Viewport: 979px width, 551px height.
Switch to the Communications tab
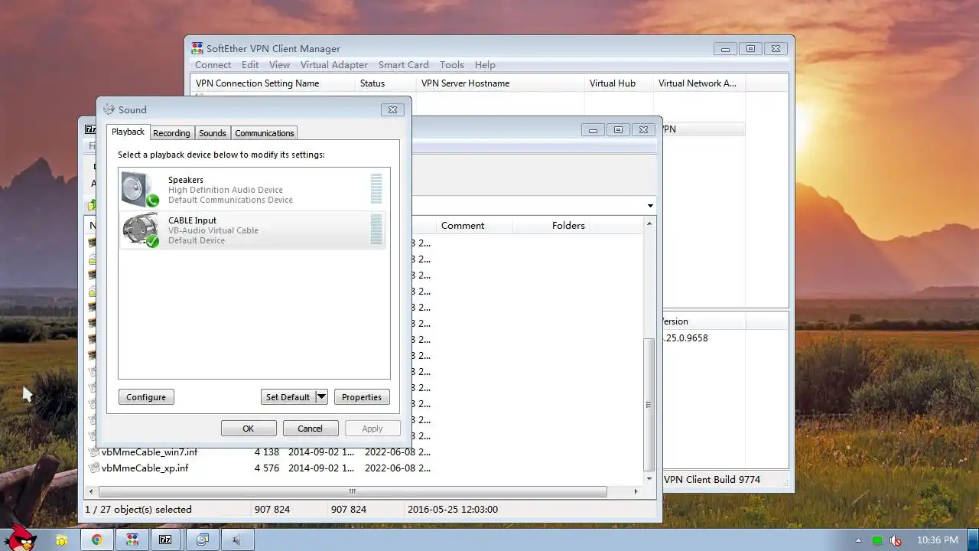[264, 133]
